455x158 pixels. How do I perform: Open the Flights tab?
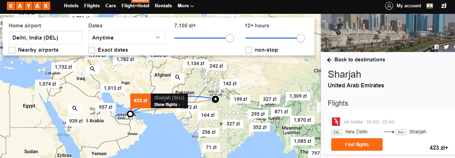(x=92, y=6)
